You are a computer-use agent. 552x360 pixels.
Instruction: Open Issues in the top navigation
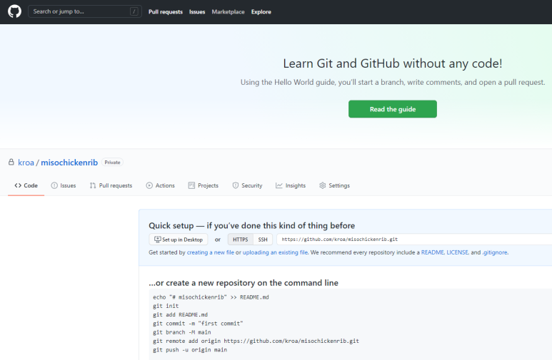pos(197,11)
